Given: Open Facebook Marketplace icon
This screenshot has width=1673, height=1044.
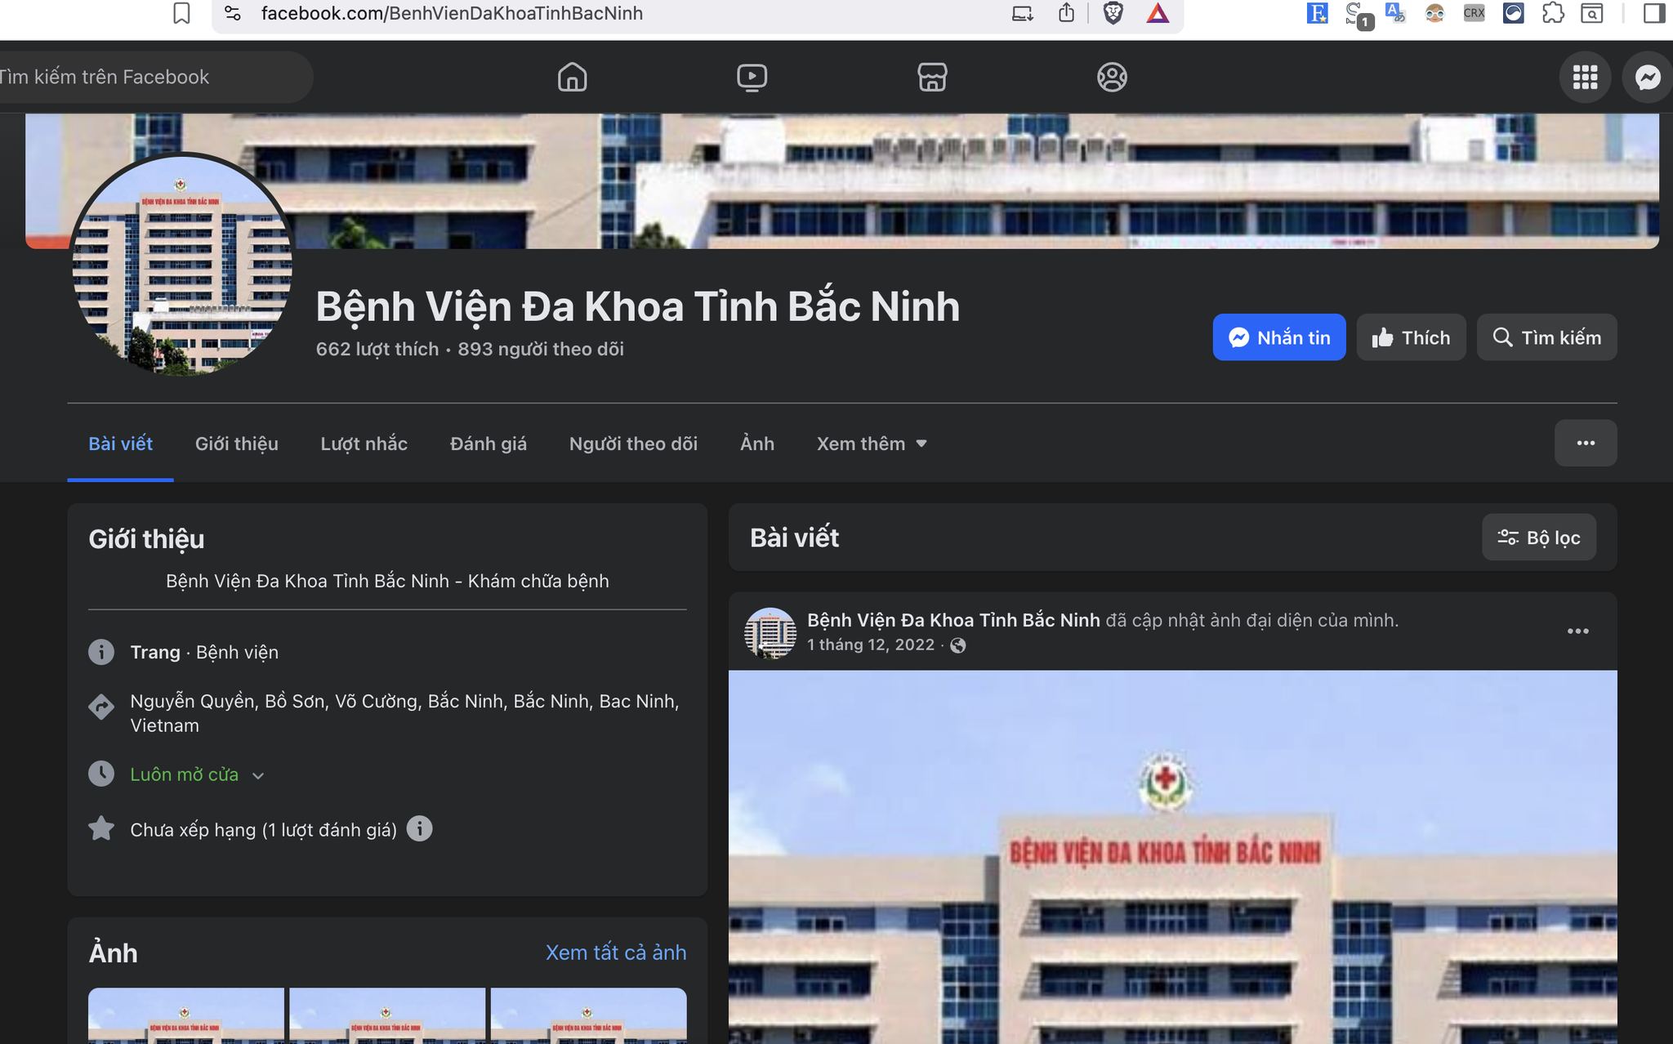Looking at the screenshot, I should tap(932, 77).
